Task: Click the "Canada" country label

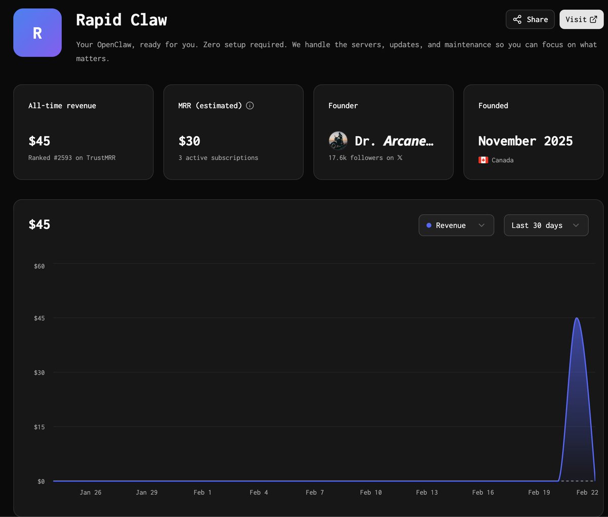Action: click(503, 160)
